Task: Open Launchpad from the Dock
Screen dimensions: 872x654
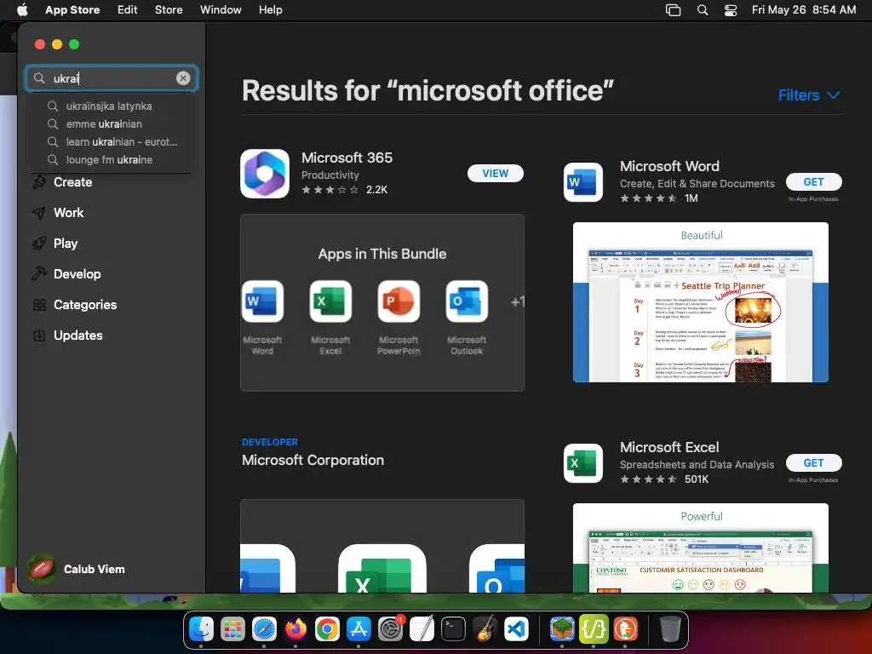Action: coord(232,629)
